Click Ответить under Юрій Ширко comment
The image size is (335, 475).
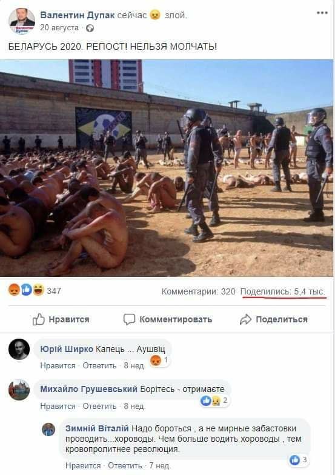(99, 366)
